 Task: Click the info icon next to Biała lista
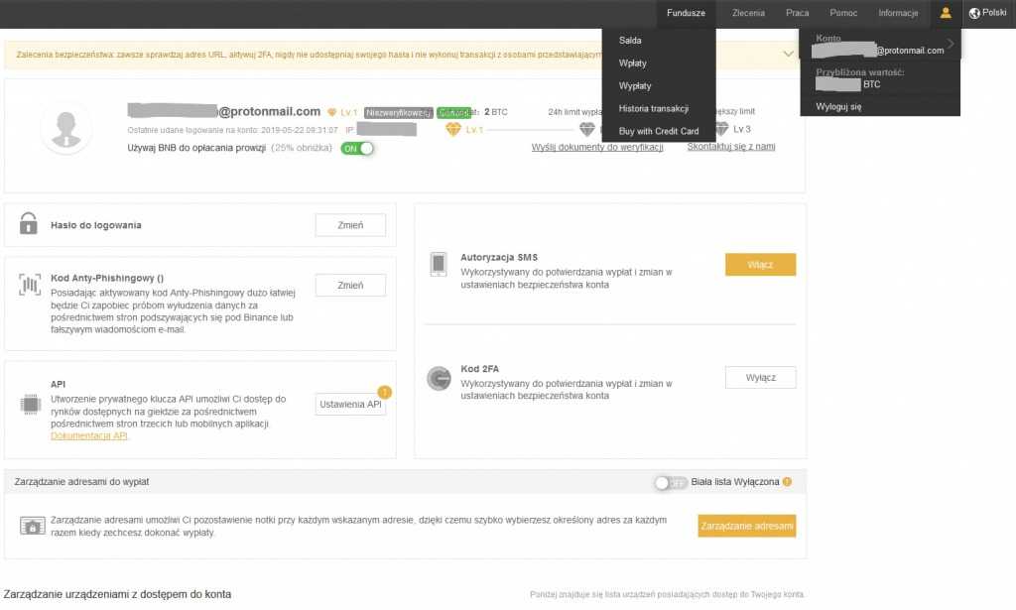click(x=787, y=482)
